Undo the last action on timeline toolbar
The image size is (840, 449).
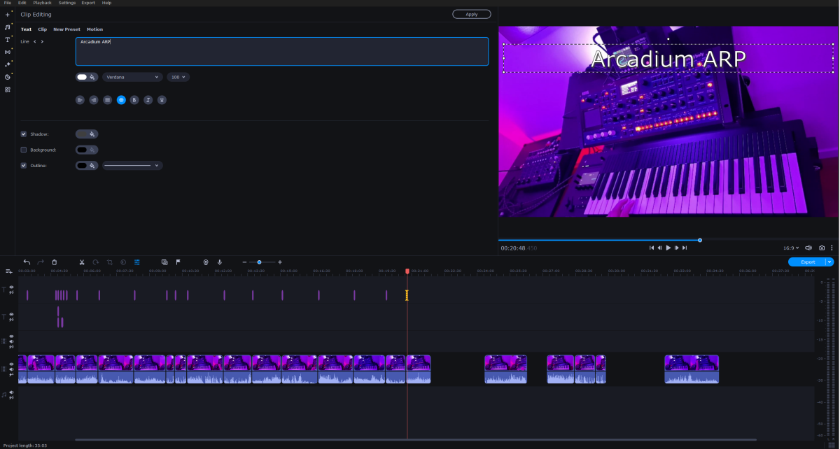[27, 262]
